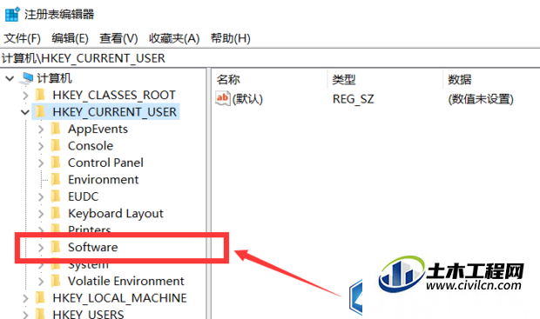Select the 计算机 tree label
Screen dimensions: 540x319
(x=54, y=78)
